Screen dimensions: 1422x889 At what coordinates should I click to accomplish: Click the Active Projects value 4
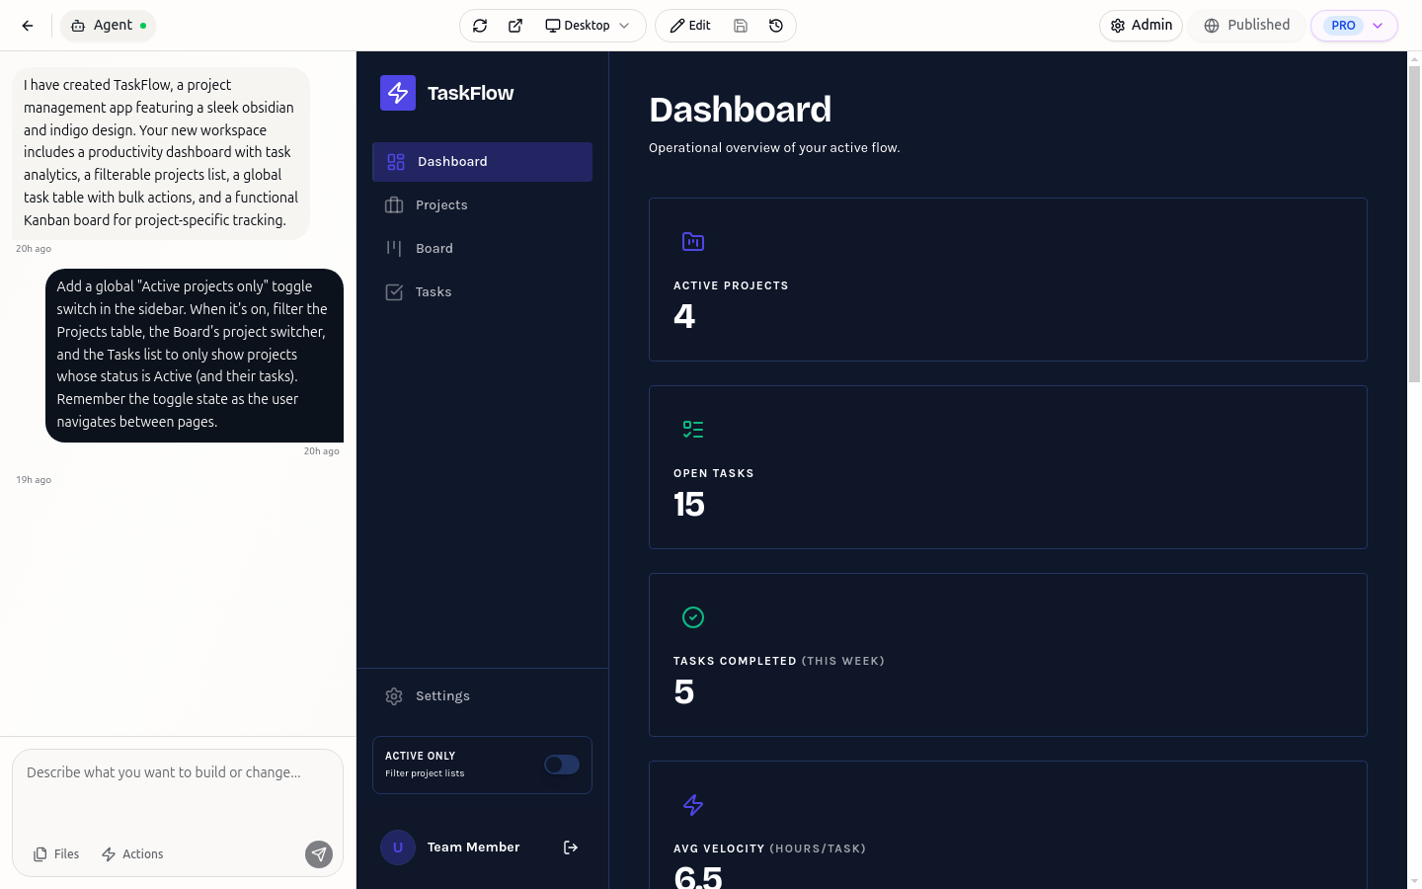pyautogui.click(x=684, y=316)
